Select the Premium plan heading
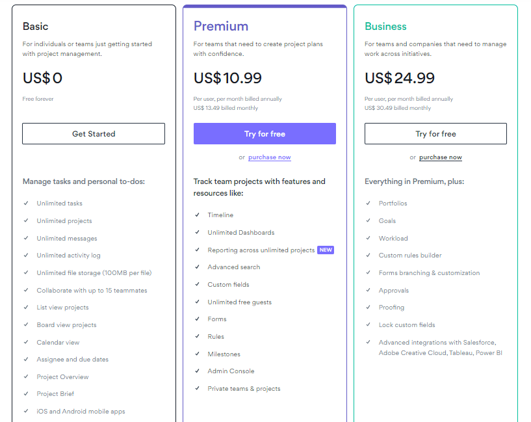 221,26
